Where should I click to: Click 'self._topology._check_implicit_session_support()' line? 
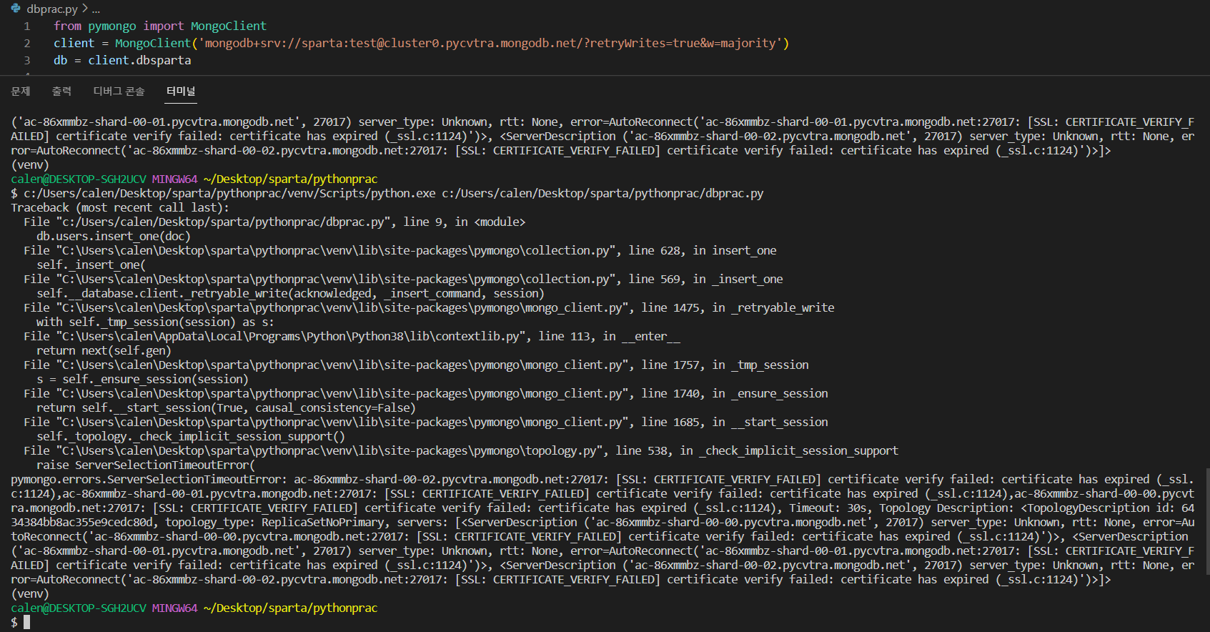click(191, 437)
